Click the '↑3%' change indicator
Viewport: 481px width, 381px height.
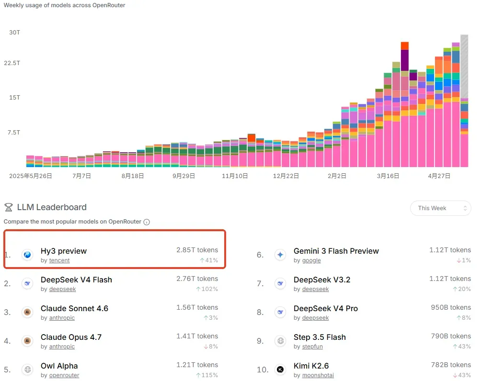(x=211, y=318)
